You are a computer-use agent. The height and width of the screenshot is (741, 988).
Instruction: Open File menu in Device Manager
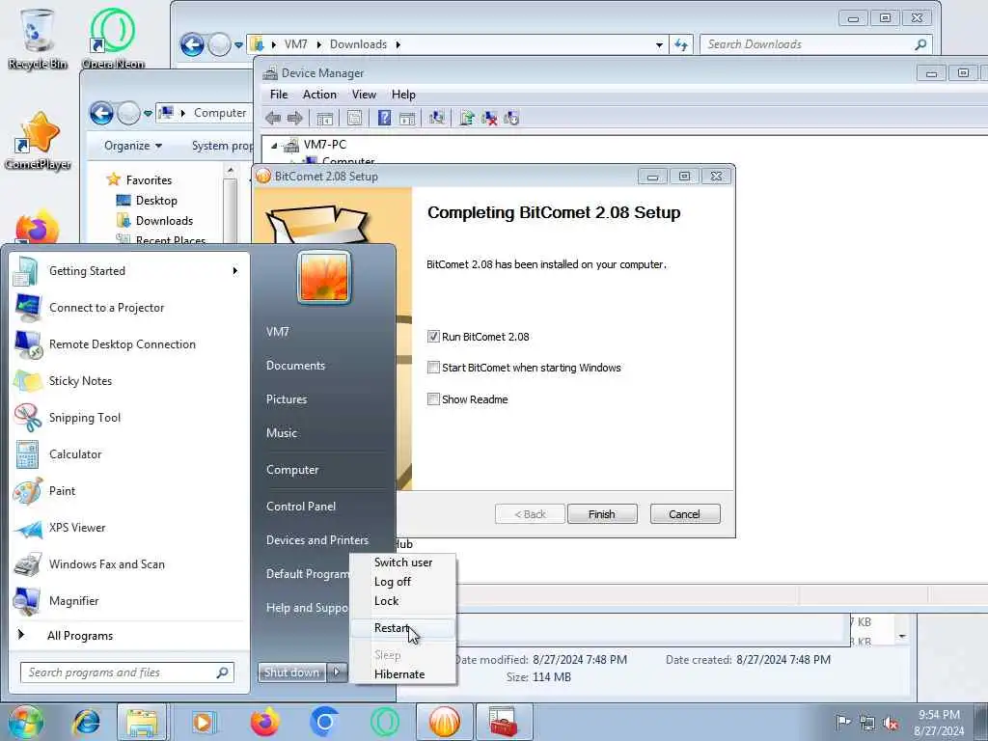coord(279,95)
